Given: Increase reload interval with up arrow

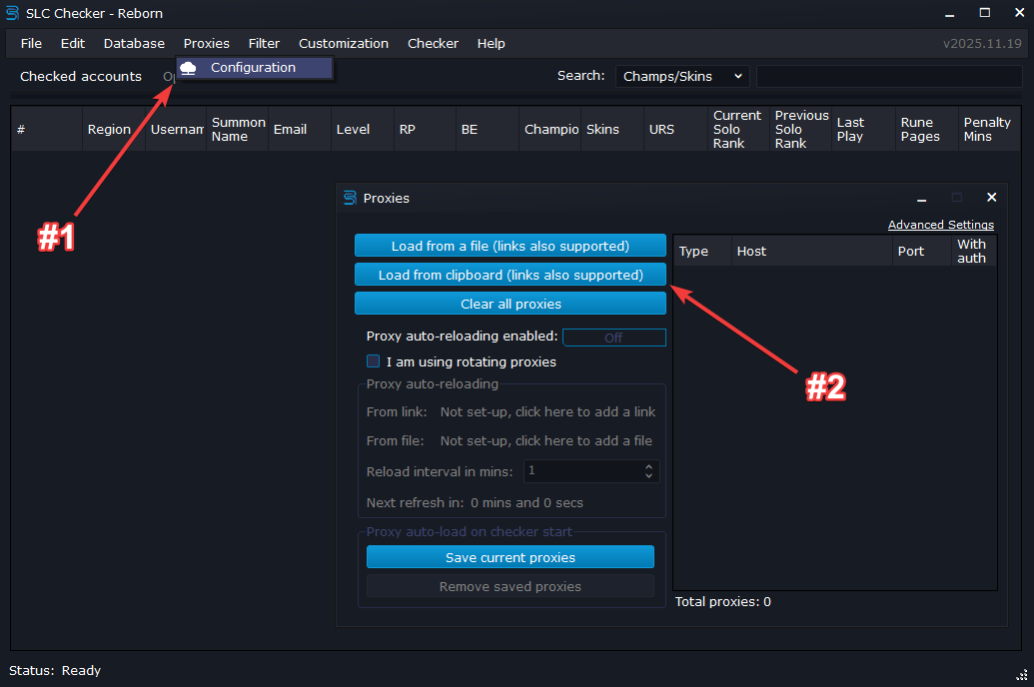Looking at the screenshot, I should (649, 466).
